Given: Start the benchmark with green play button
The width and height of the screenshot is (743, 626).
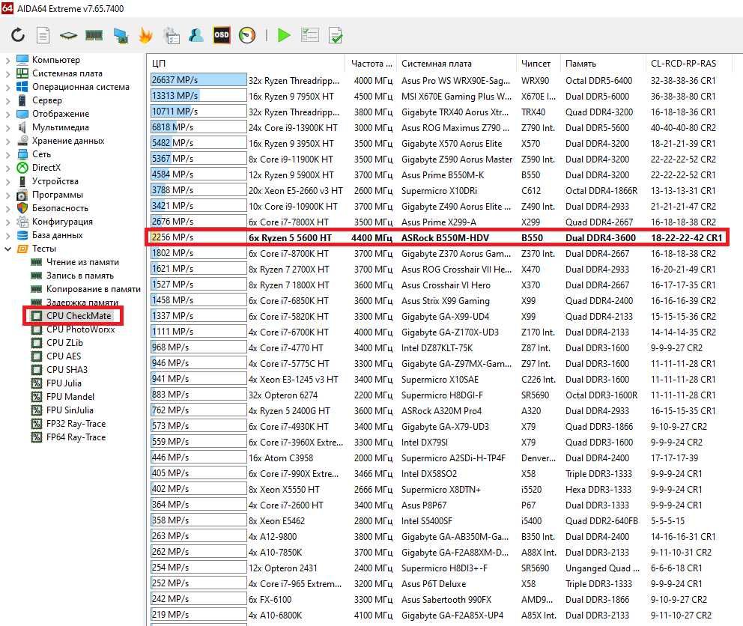Looking at the screenshot, I should tap(284, 35).
